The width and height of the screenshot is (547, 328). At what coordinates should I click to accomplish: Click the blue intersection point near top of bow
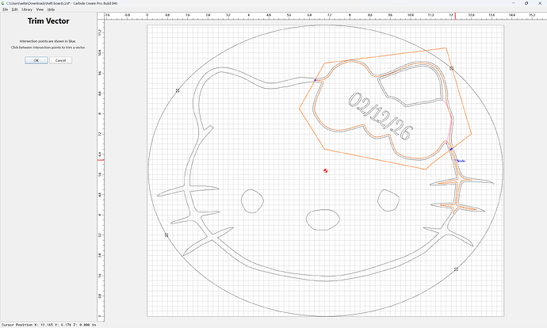tap(315, 80)
